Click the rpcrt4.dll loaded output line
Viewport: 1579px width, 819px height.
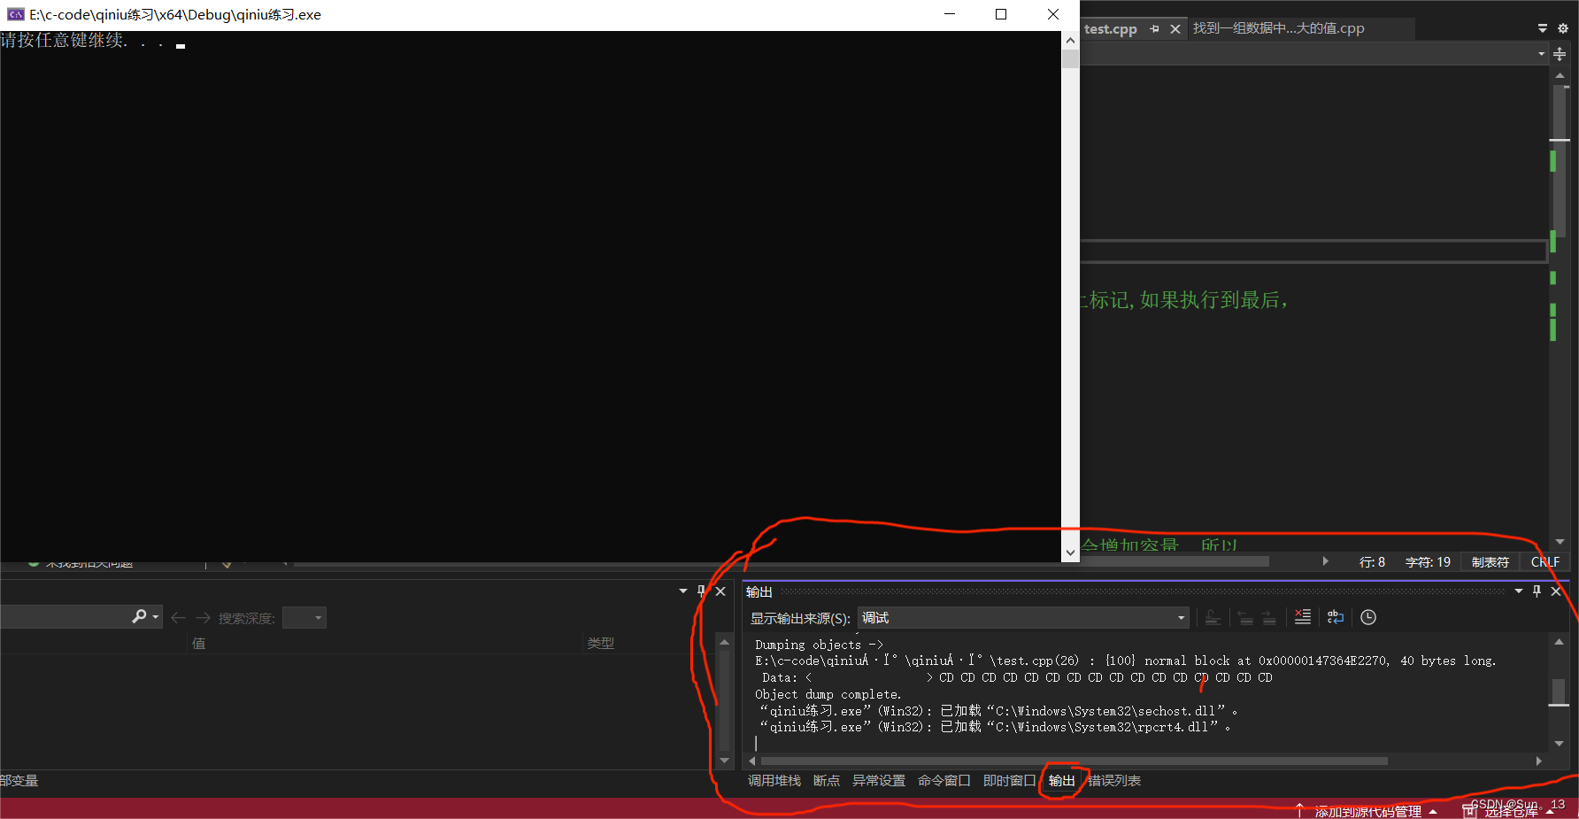pyautogui.click(x=995, y=726)
